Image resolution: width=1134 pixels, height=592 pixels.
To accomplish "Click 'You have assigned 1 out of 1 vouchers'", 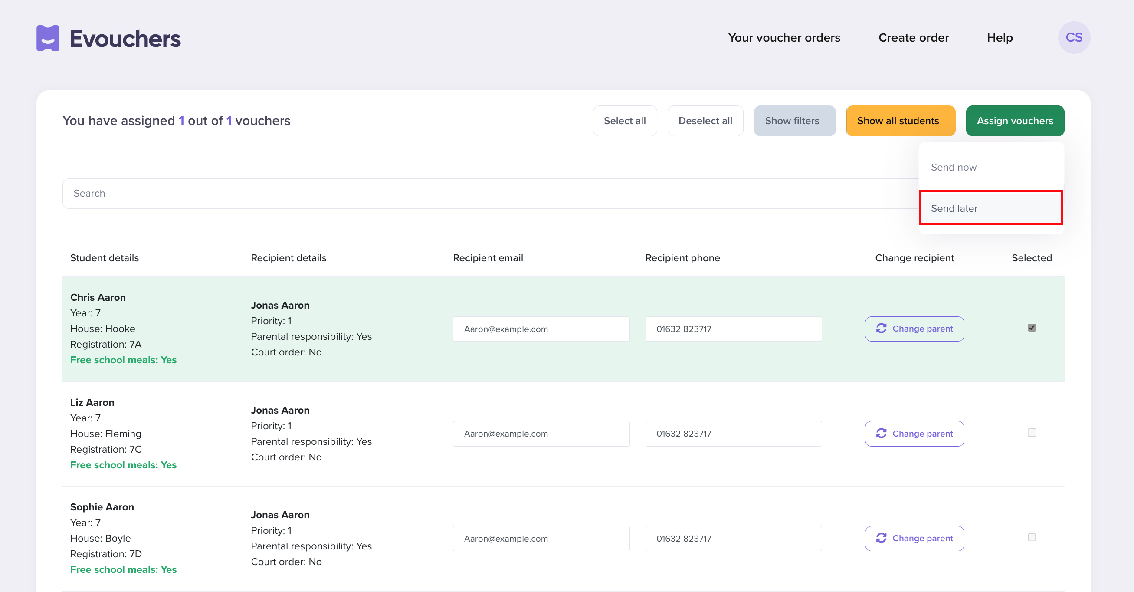I will click(176, 121).
